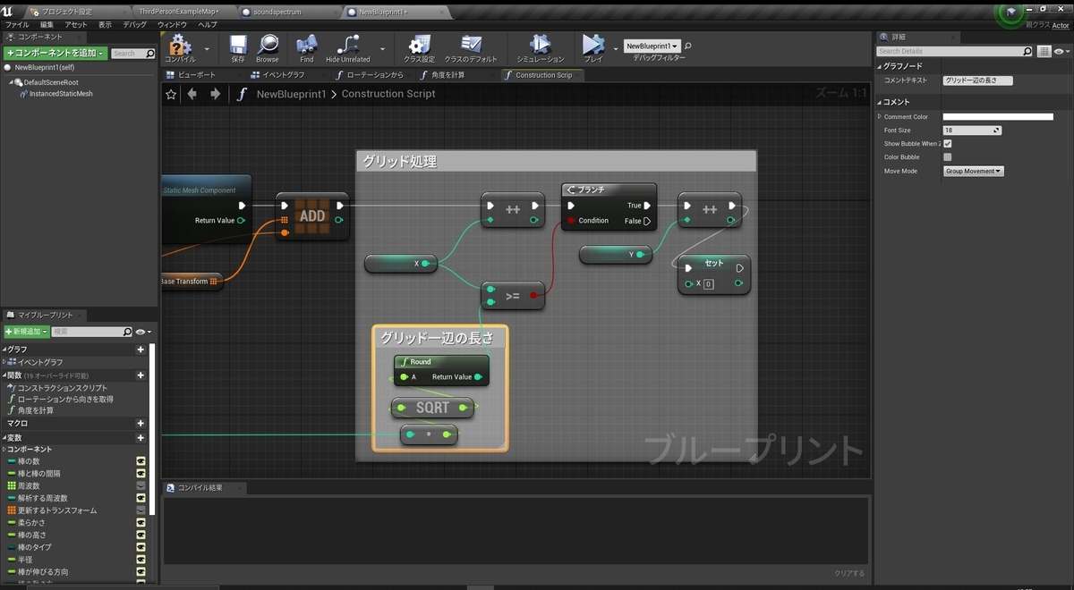Compile the blueprint with the コンパイル button
The height and width of the screenshot is (590, 1074).
(x=180, y=48)
